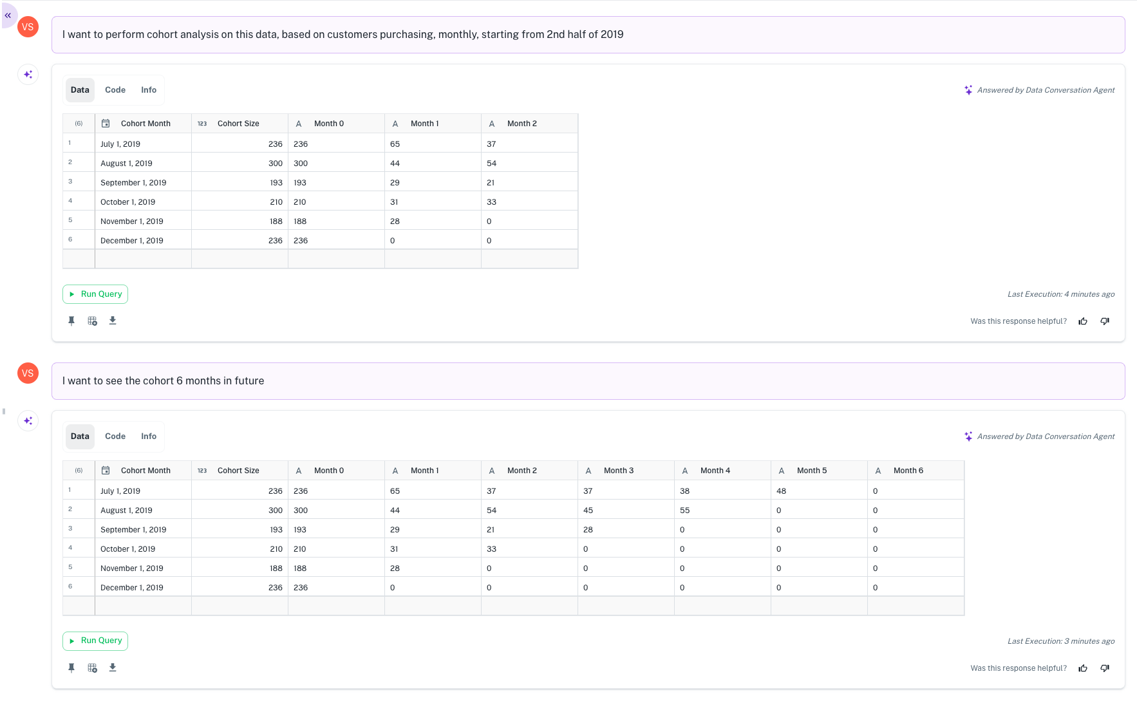Viewport: 1137px width, 703px height.
Task: Click add-to-table icon under second result
Action: (x=92, y=668)
